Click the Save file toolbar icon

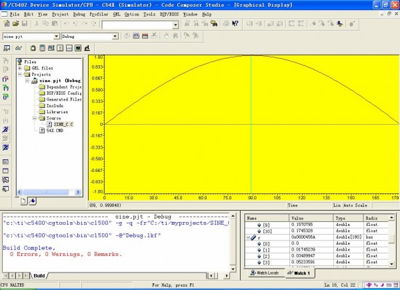tap(24, 24)
